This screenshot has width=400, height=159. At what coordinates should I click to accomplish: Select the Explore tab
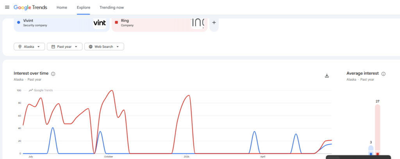tap(84, 7)
